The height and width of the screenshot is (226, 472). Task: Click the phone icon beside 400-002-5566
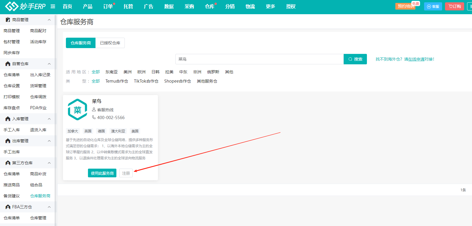click(94, 117)
